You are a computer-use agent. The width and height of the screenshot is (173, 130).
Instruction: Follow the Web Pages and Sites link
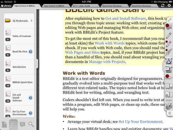tap(82, 52)
